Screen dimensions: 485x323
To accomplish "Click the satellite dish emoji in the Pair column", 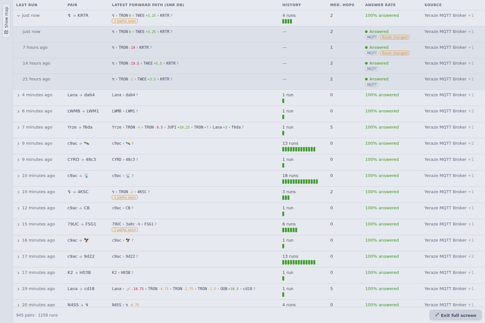I will pyautogui.click(x=86, y=176).
